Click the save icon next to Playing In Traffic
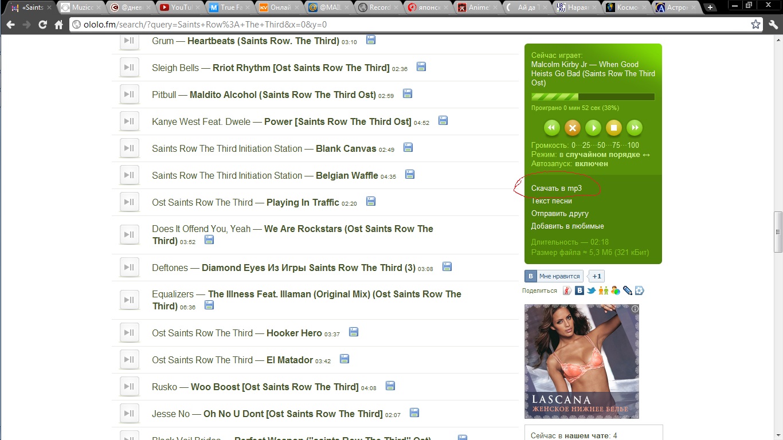Image resolution: width=783 pixels, height=440 pixels. point(371,201)
